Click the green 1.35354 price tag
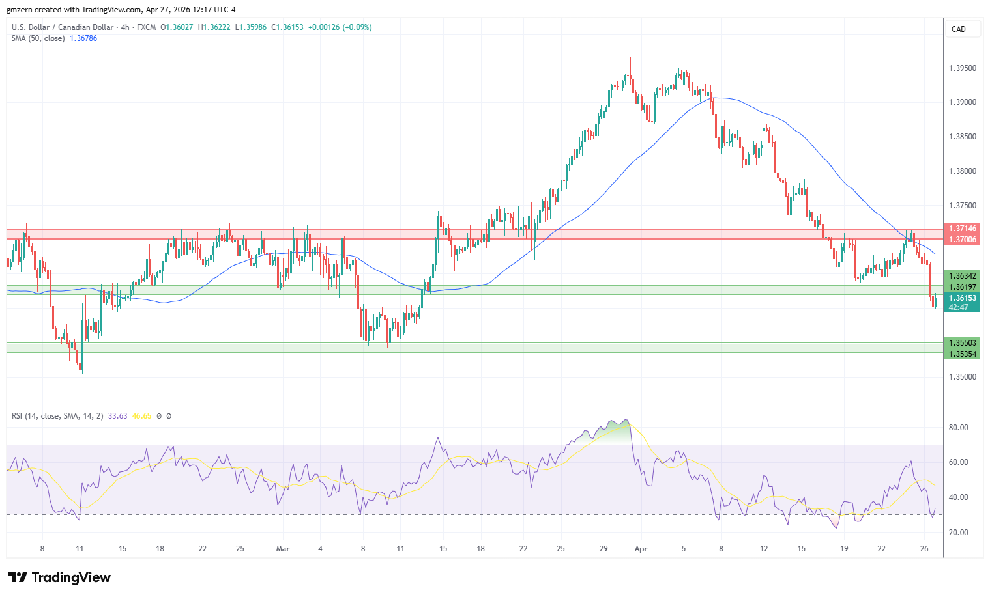The height and width of the screenshot is (597, 990). coord(962,354)
